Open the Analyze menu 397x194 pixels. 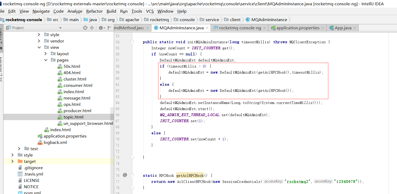(x=75, y=11)
